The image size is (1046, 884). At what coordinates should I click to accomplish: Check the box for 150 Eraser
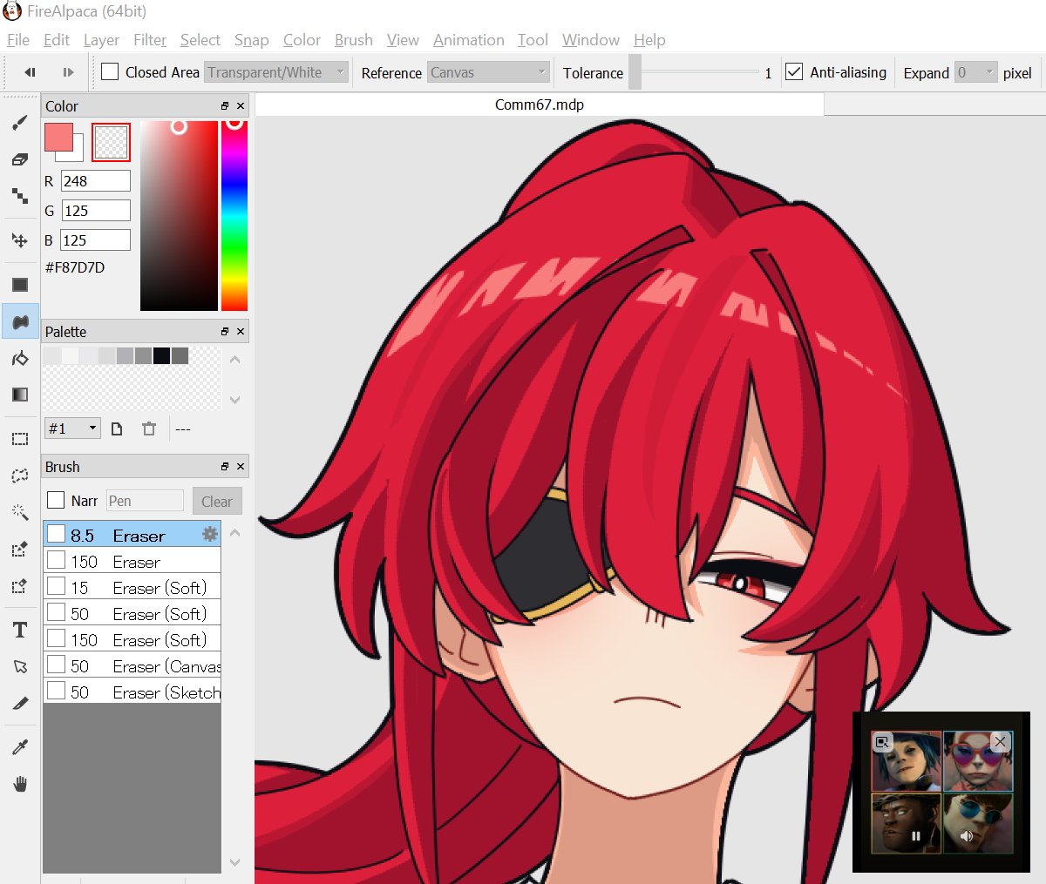tap(57, 559)
